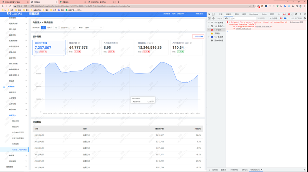Select the 播放时长 13,346,916.26 metric card

click(x=152, y=48)
